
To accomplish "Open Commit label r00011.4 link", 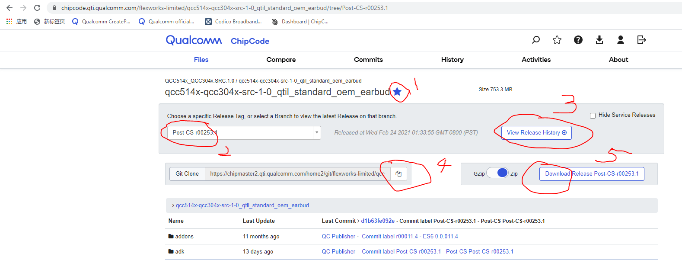I will (x=410, y=236).
